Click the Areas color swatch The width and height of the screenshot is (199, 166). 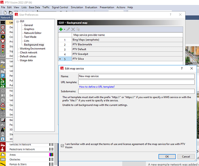coord(51,155)
